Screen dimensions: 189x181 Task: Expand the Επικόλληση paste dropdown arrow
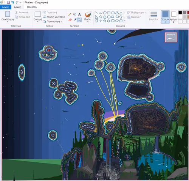coord(8,22)
